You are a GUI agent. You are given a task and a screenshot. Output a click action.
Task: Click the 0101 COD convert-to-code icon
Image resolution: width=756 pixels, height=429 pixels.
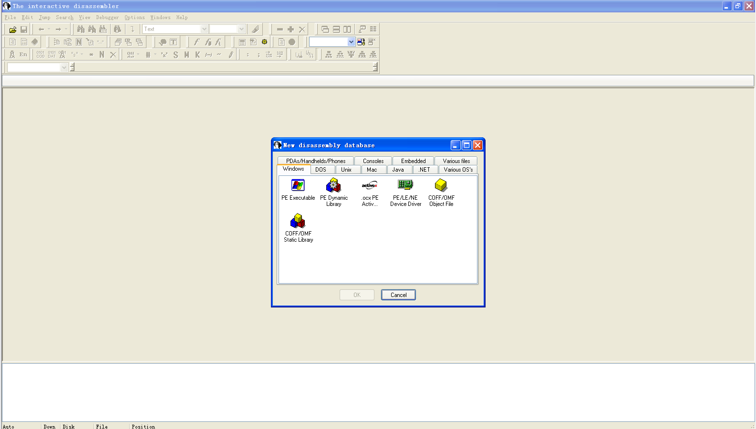coord(41,55)
